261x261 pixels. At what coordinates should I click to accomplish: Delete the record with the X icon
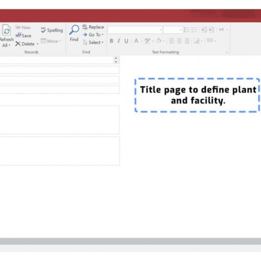(25, 44)
